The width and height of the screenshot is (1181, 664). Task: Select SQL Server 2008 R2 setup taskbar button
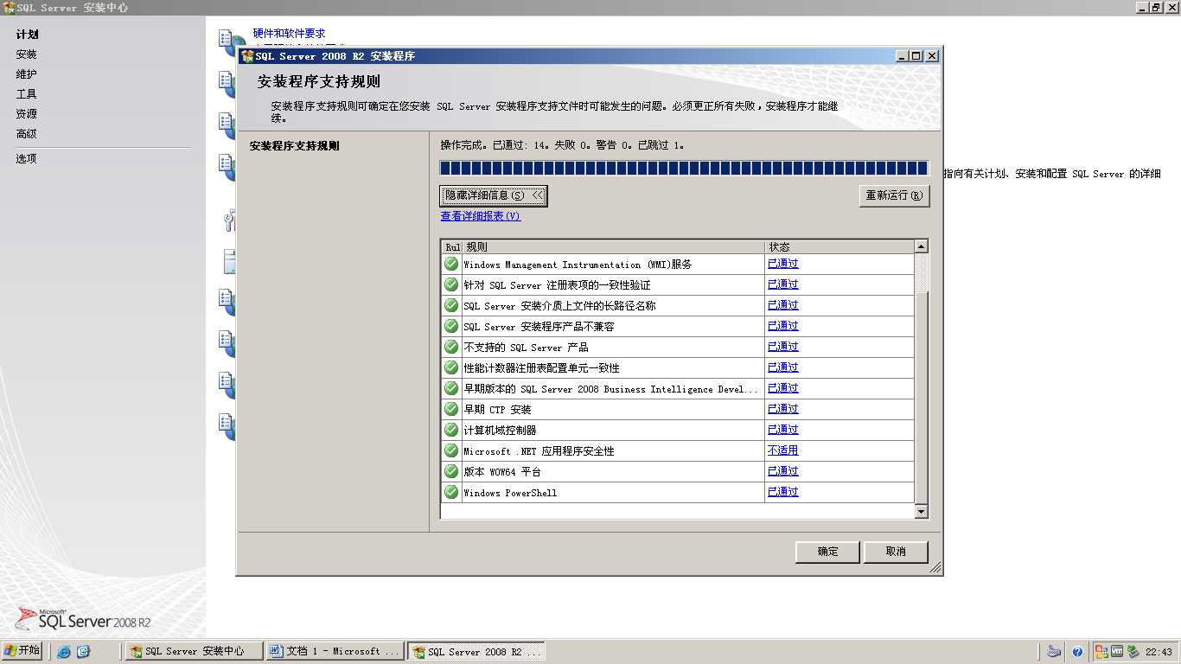(x=476, y=652)
